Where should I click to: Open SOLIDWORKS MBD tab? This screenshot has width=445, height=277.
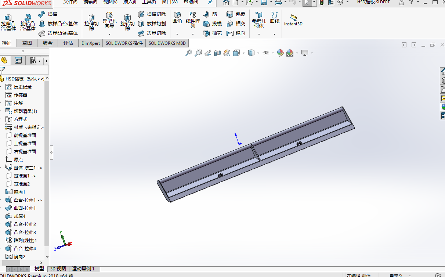167,43
